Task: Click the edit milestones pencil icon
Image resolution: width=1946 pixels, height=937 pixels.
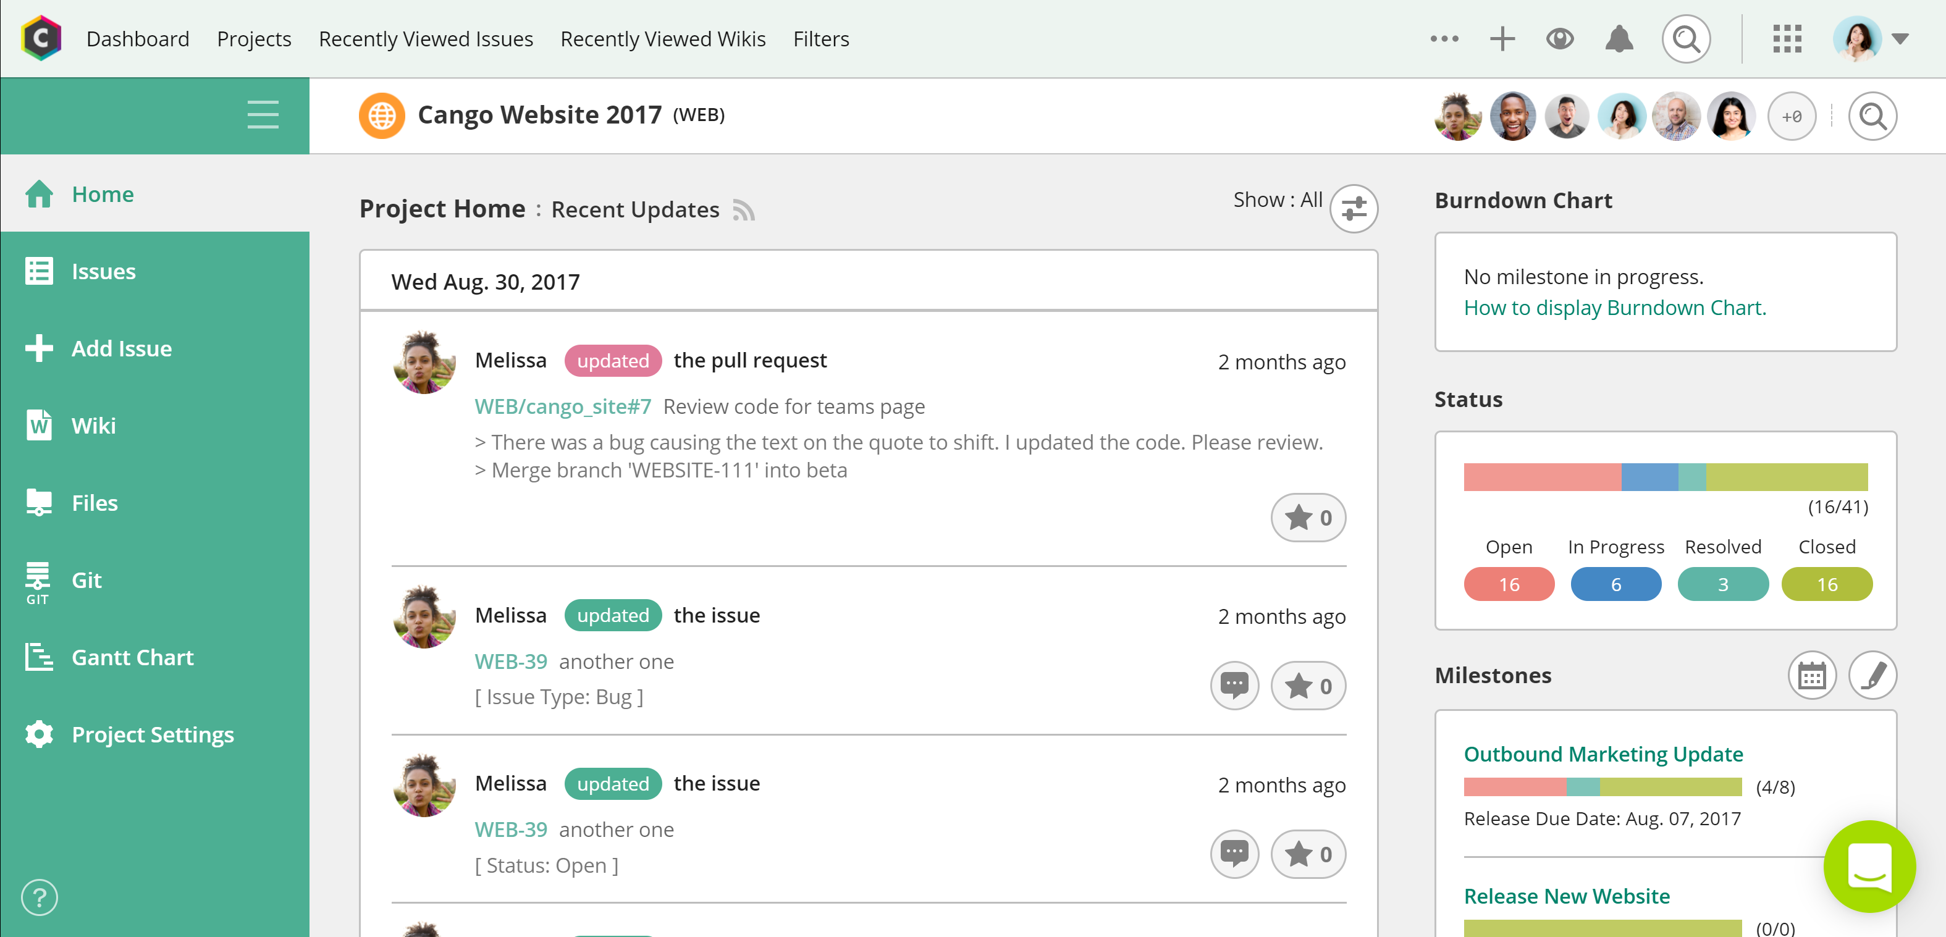Action: coord(1872,676)
